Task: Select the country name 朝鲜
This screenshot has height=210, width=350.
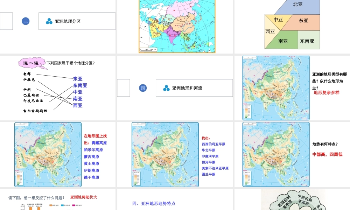Action: (x=27, y=74)
